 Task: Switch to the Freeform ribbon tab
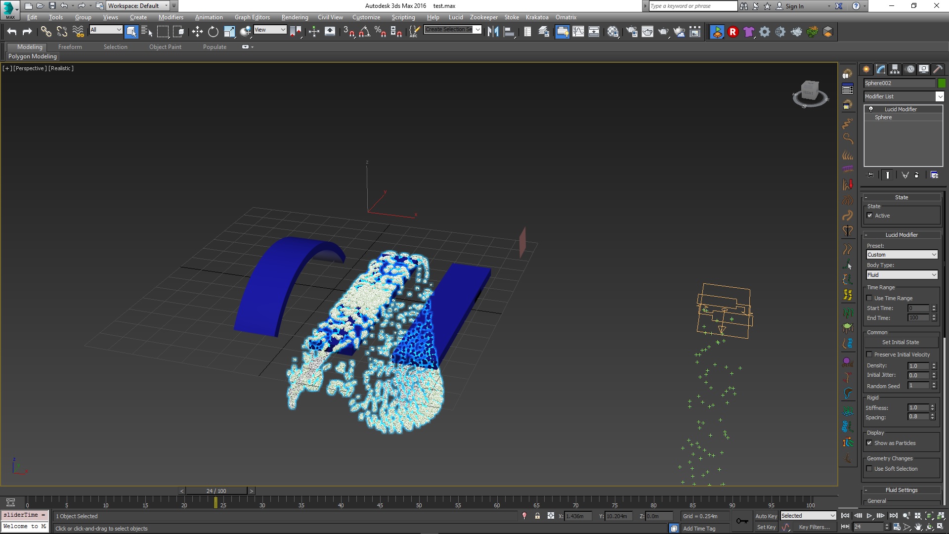tap(70, 47)
